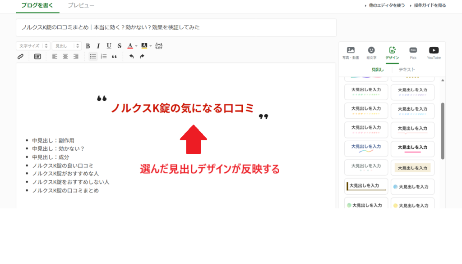Screen dimensions: 462x264
Task: Click the 操作ガイドを見る link
Action: tap(429, 6)
